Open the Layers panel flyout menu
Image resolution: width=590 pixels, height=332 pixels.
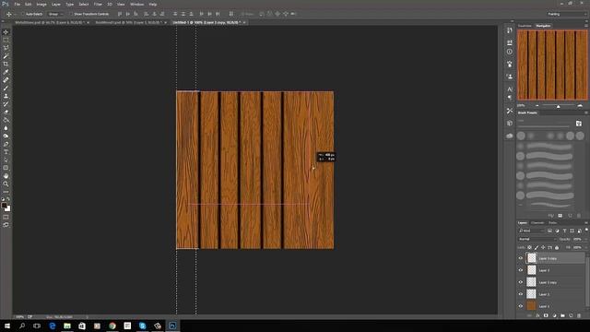586,223
